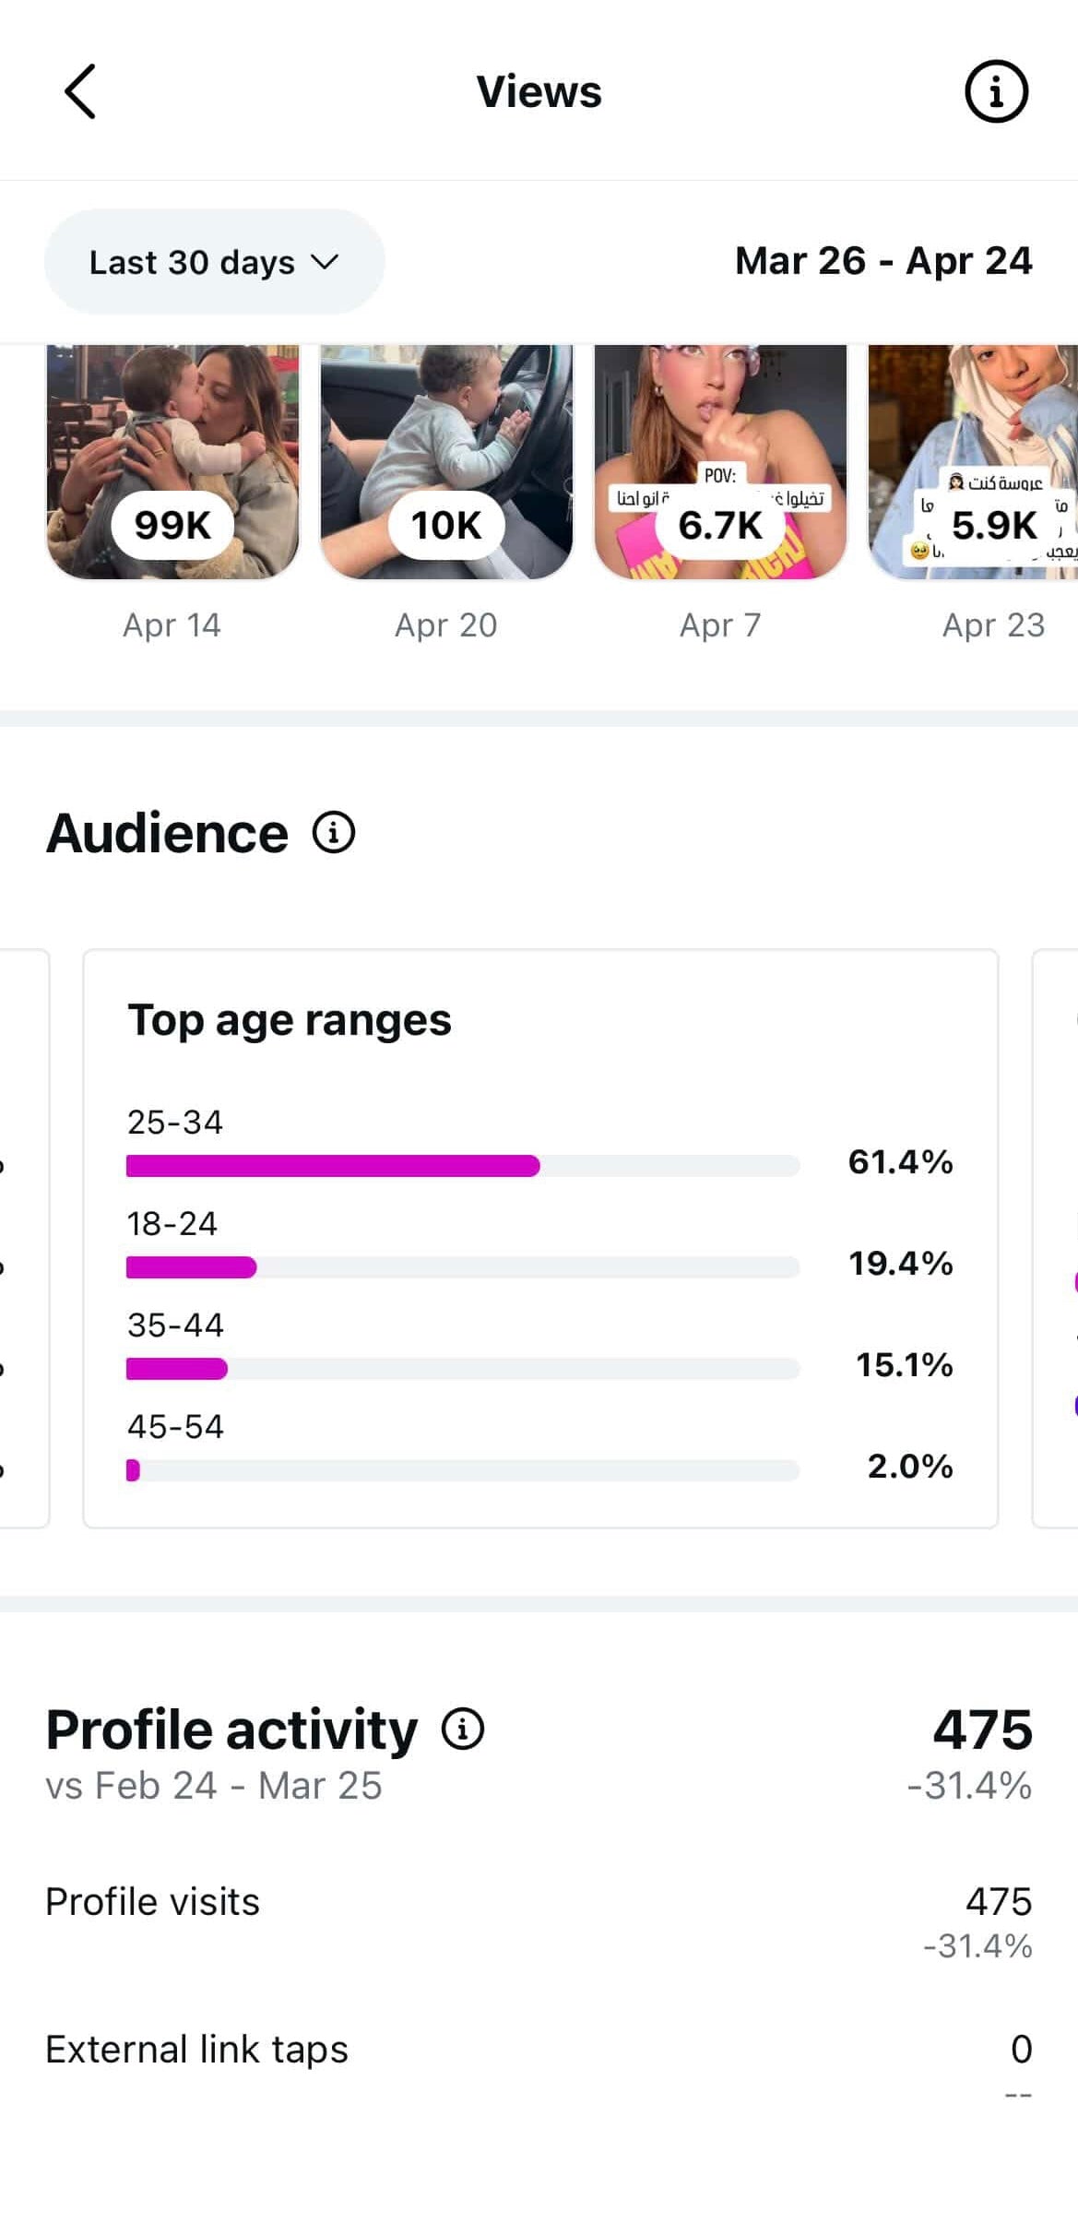Tap the 45-54 age range bar
Screen dimensions: 1078x2235
click(x=463, y=1470)
